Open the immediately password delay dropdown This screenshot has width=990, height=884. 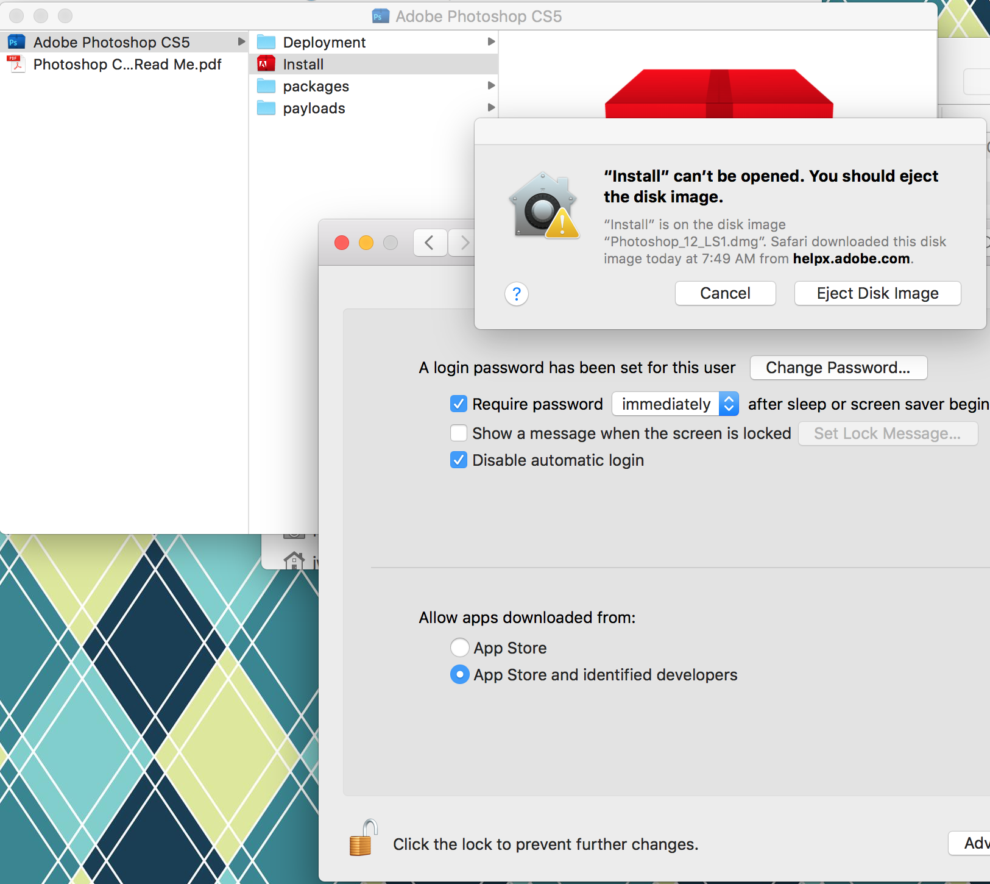[x=675, y=404]
